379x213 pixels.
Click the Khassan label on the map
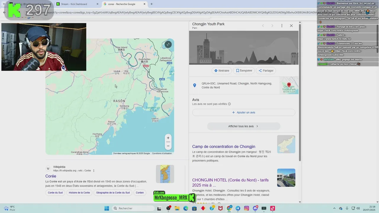click(x=163, y=90)
